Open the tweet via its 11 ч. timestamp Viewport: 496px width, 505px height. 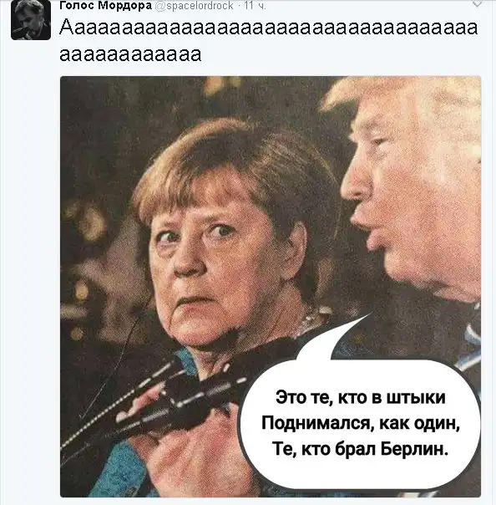[x=255, y=5]
